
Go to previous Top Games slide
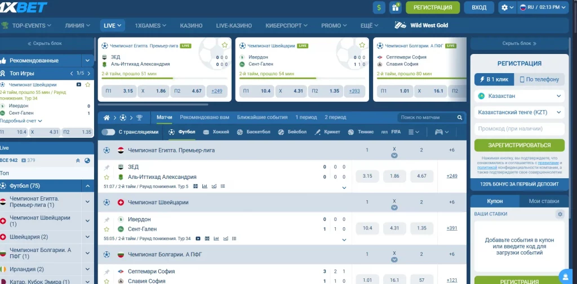[x=72, y=73]
